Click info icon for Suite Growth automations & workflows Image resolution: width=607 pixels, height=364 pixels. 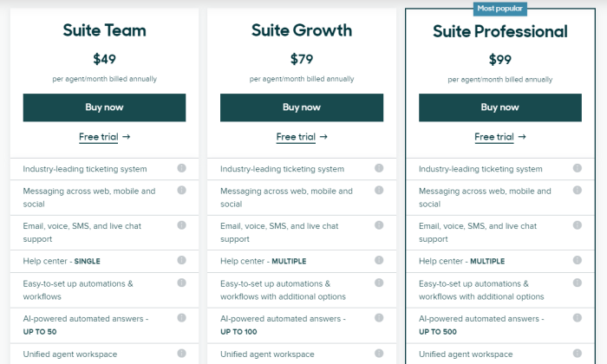click(379, 283)
